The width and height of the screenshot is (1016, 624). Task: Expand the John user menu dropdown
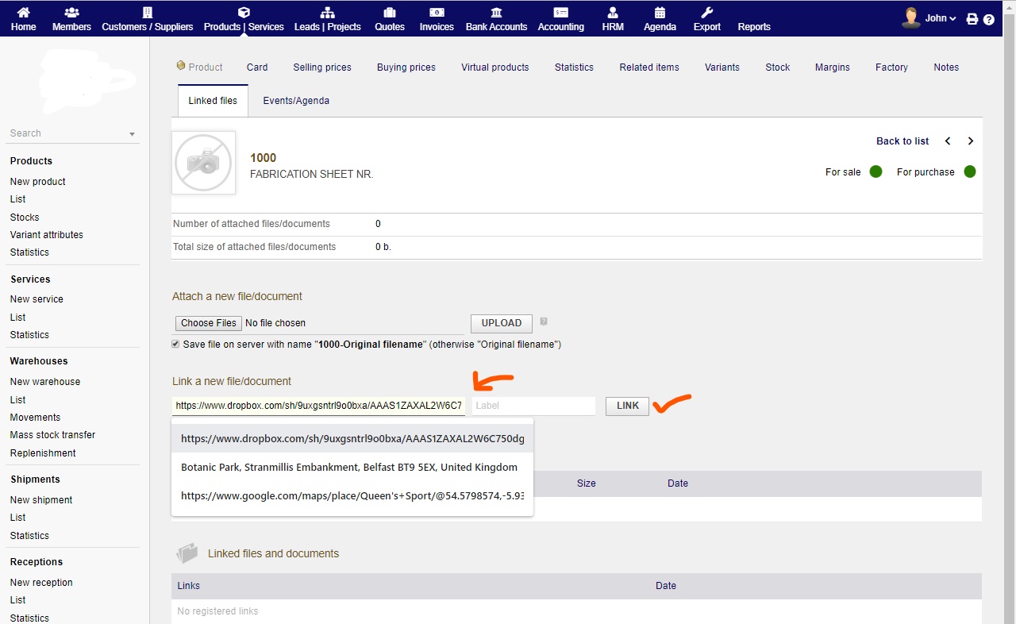coord(940,18)
